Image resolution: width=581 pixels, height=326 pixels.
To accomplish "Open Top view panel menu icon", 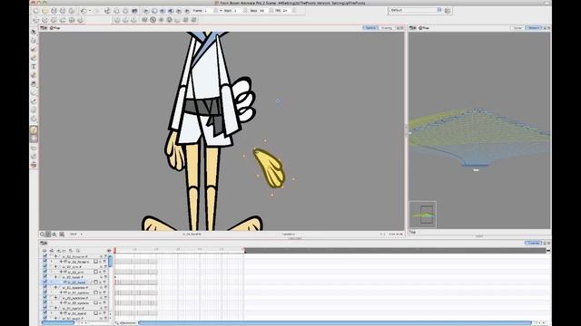I will [412, 28].
